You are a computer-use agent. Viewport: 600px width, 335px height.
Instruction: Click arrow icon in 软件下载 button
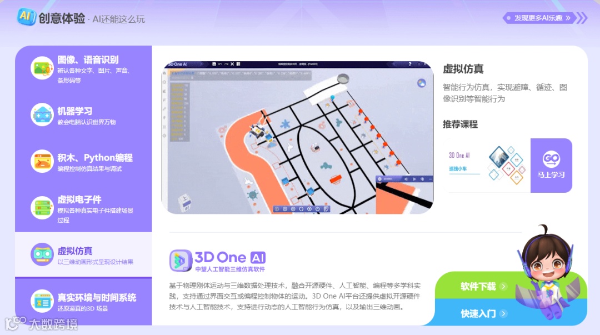(x=503, y=286)
